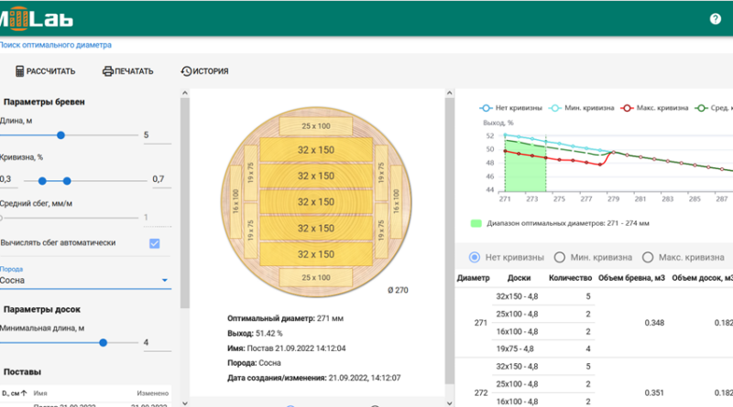Click the Выход: 51.42 % text
733x407 pixels.
tap(255, 333)
